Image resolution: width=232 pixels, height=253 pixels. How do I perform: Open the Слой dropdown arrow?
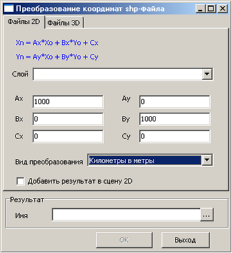(x=207, y=74)
